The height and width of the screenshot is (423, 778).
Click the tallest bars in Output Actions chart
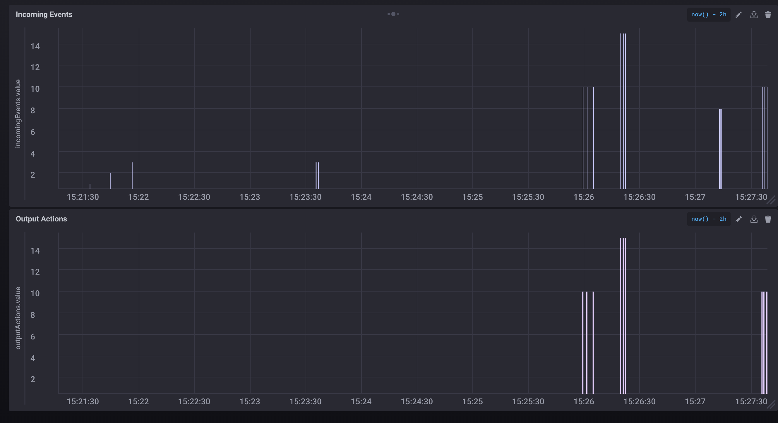(x=623, y=316)
